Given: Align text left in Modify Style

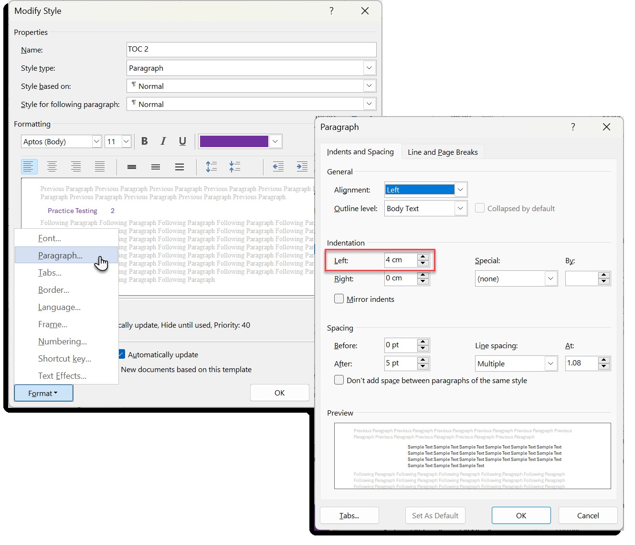Looking at the screenshot, I should [29, 167].
